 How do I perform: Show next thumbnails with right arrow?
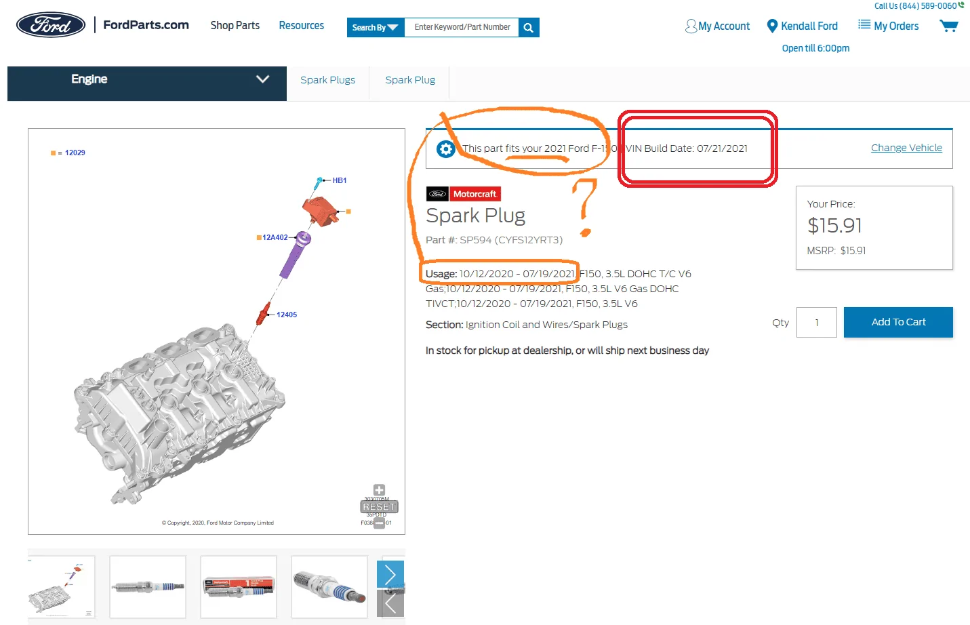(390, 575)
